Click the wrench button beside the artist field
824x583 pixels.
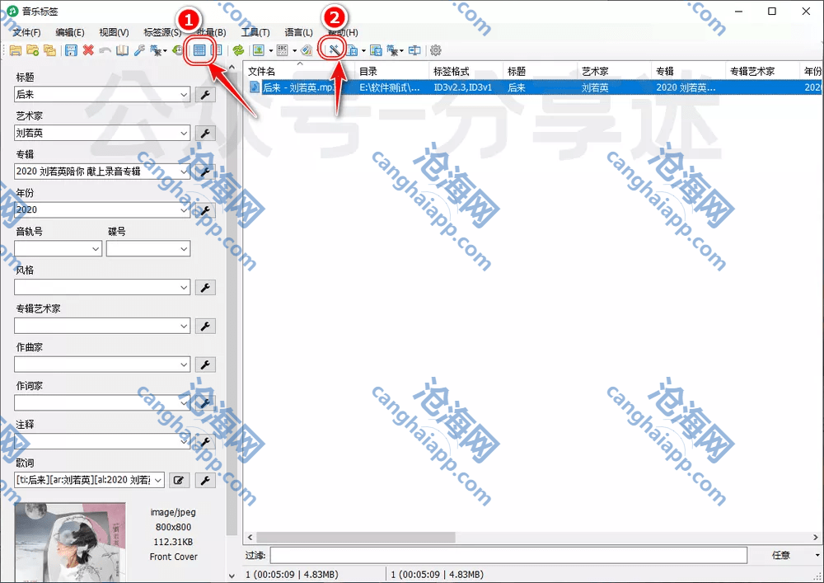point(205,133)
